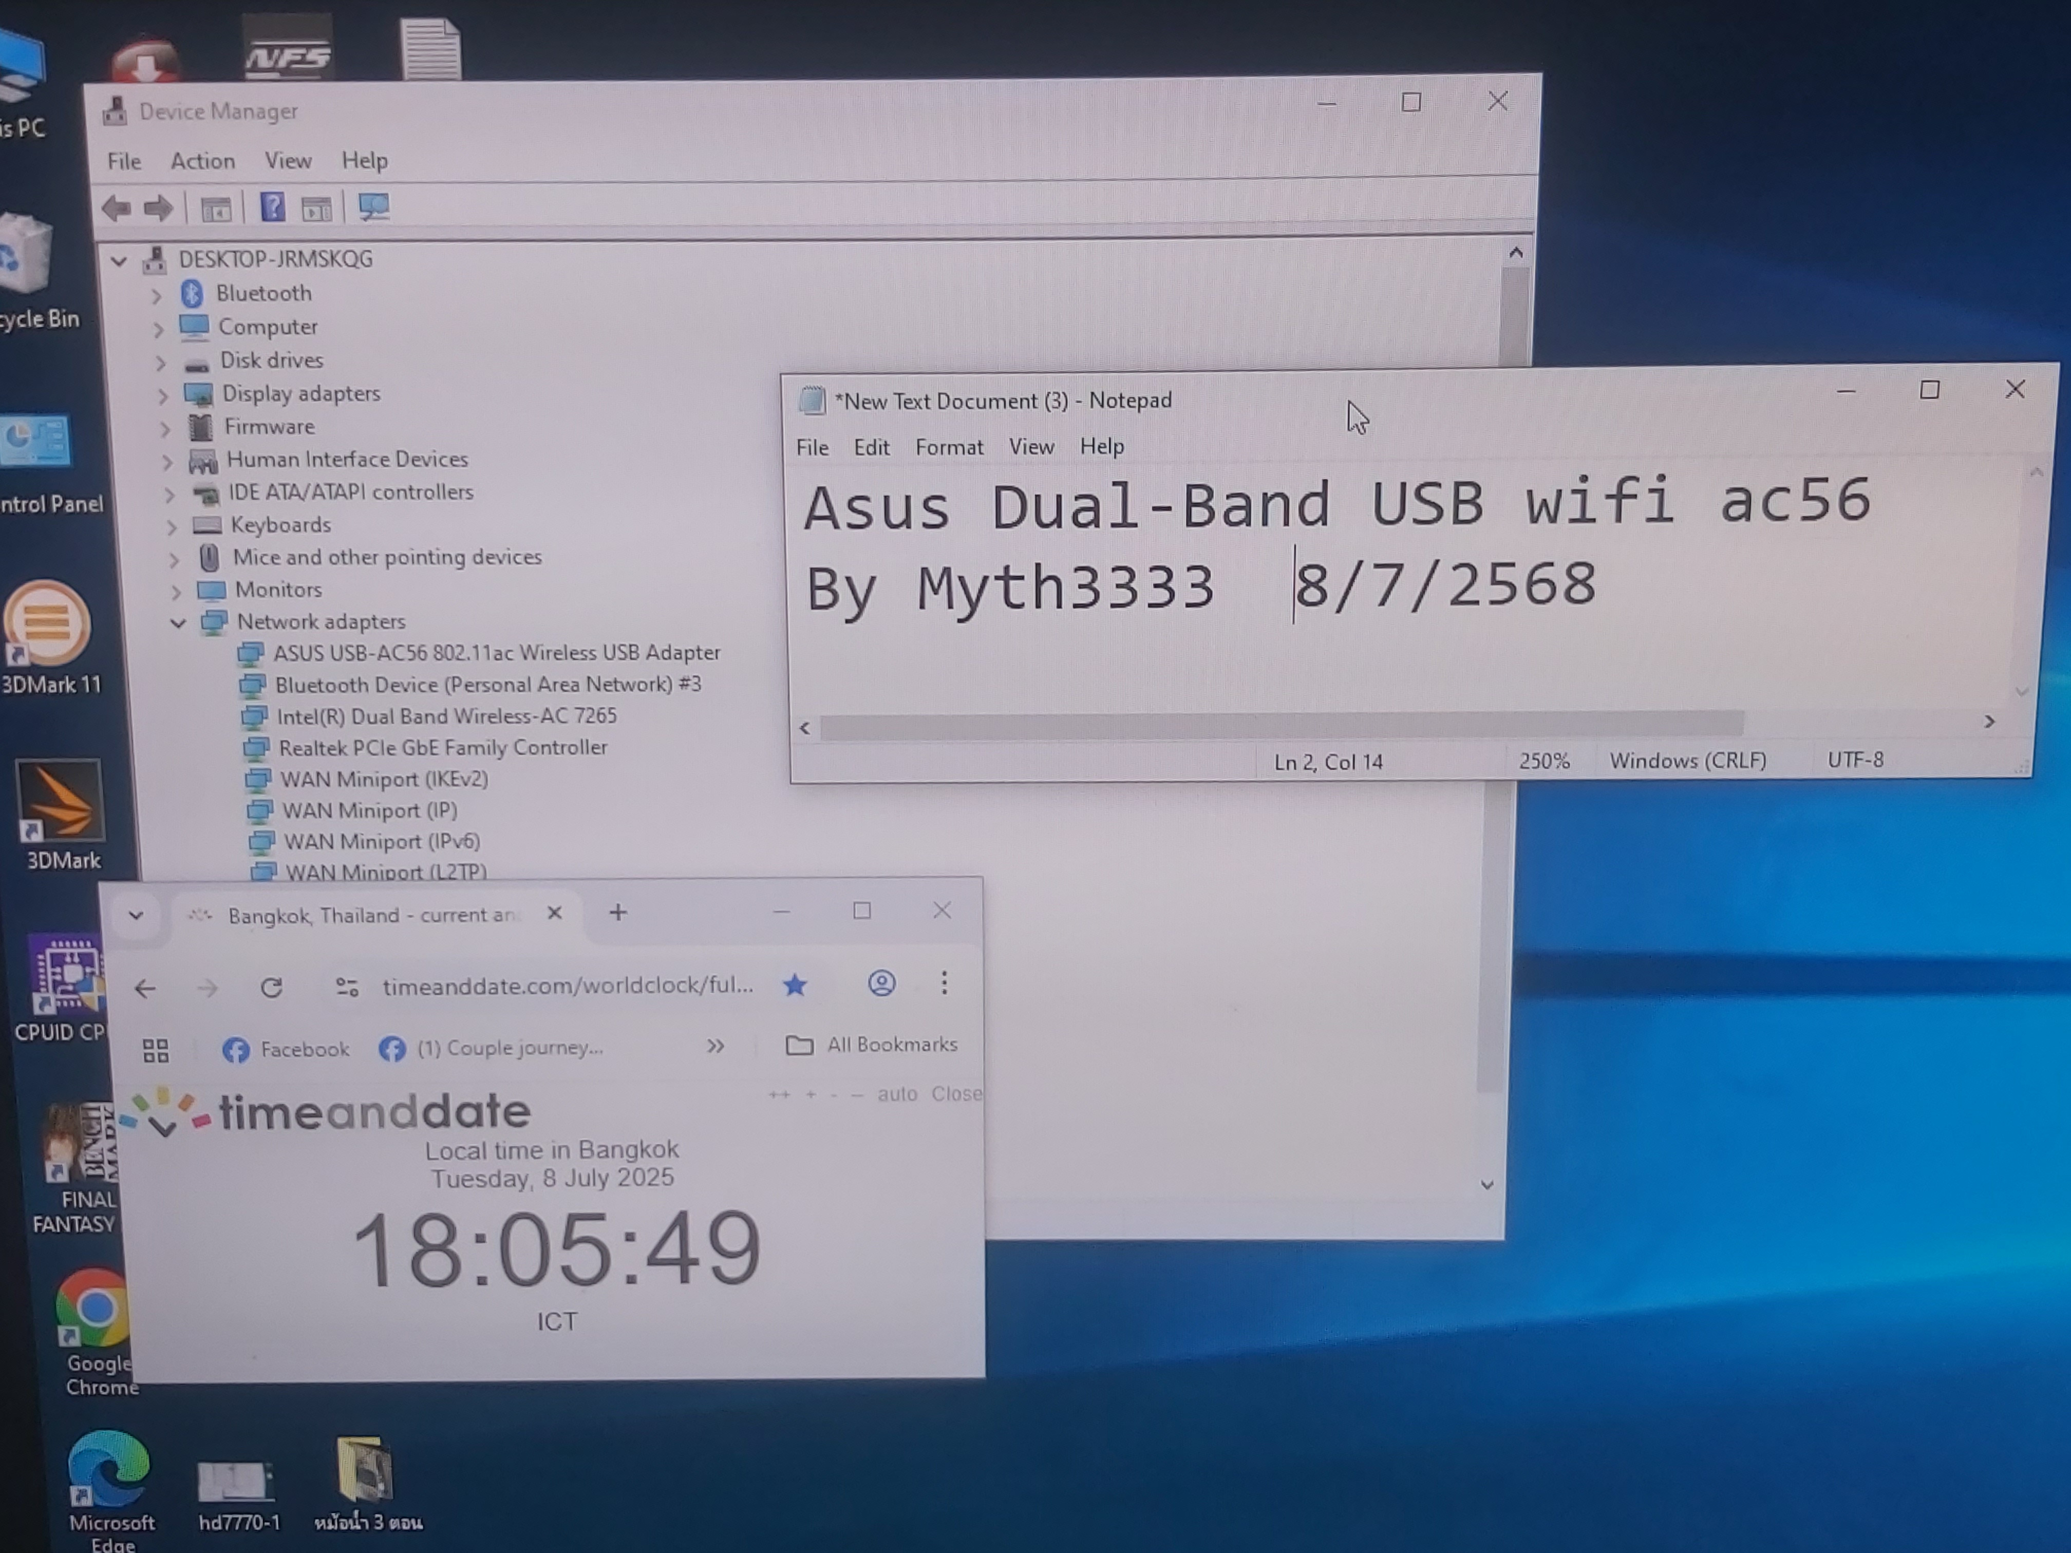Open the Chrome tab search dropdown arrow
The width and height of the screenshot is (2071, 1553).
pos(136,916)
